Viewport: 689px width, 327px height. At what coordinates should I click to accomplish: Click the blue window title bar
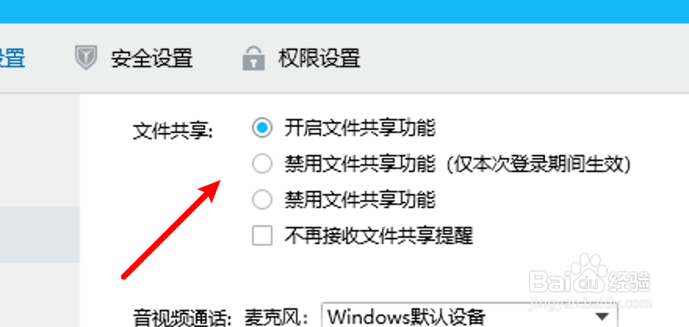(x=344, y=12)
